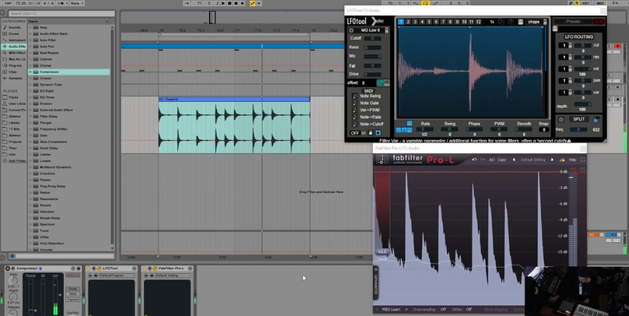
Task: Toggle the Compressor device activator
Action: (x=8, y=269)
